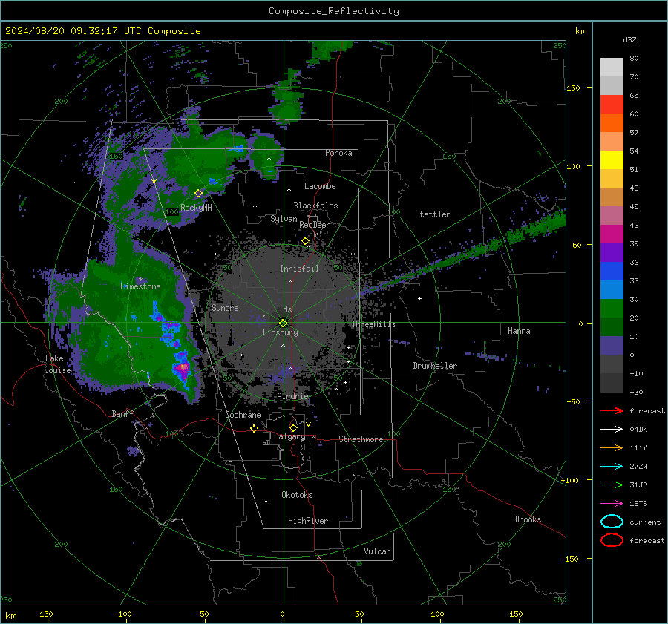Click the 'Ponoka' map label
This screenshot has height=624, width=668.
338,153
